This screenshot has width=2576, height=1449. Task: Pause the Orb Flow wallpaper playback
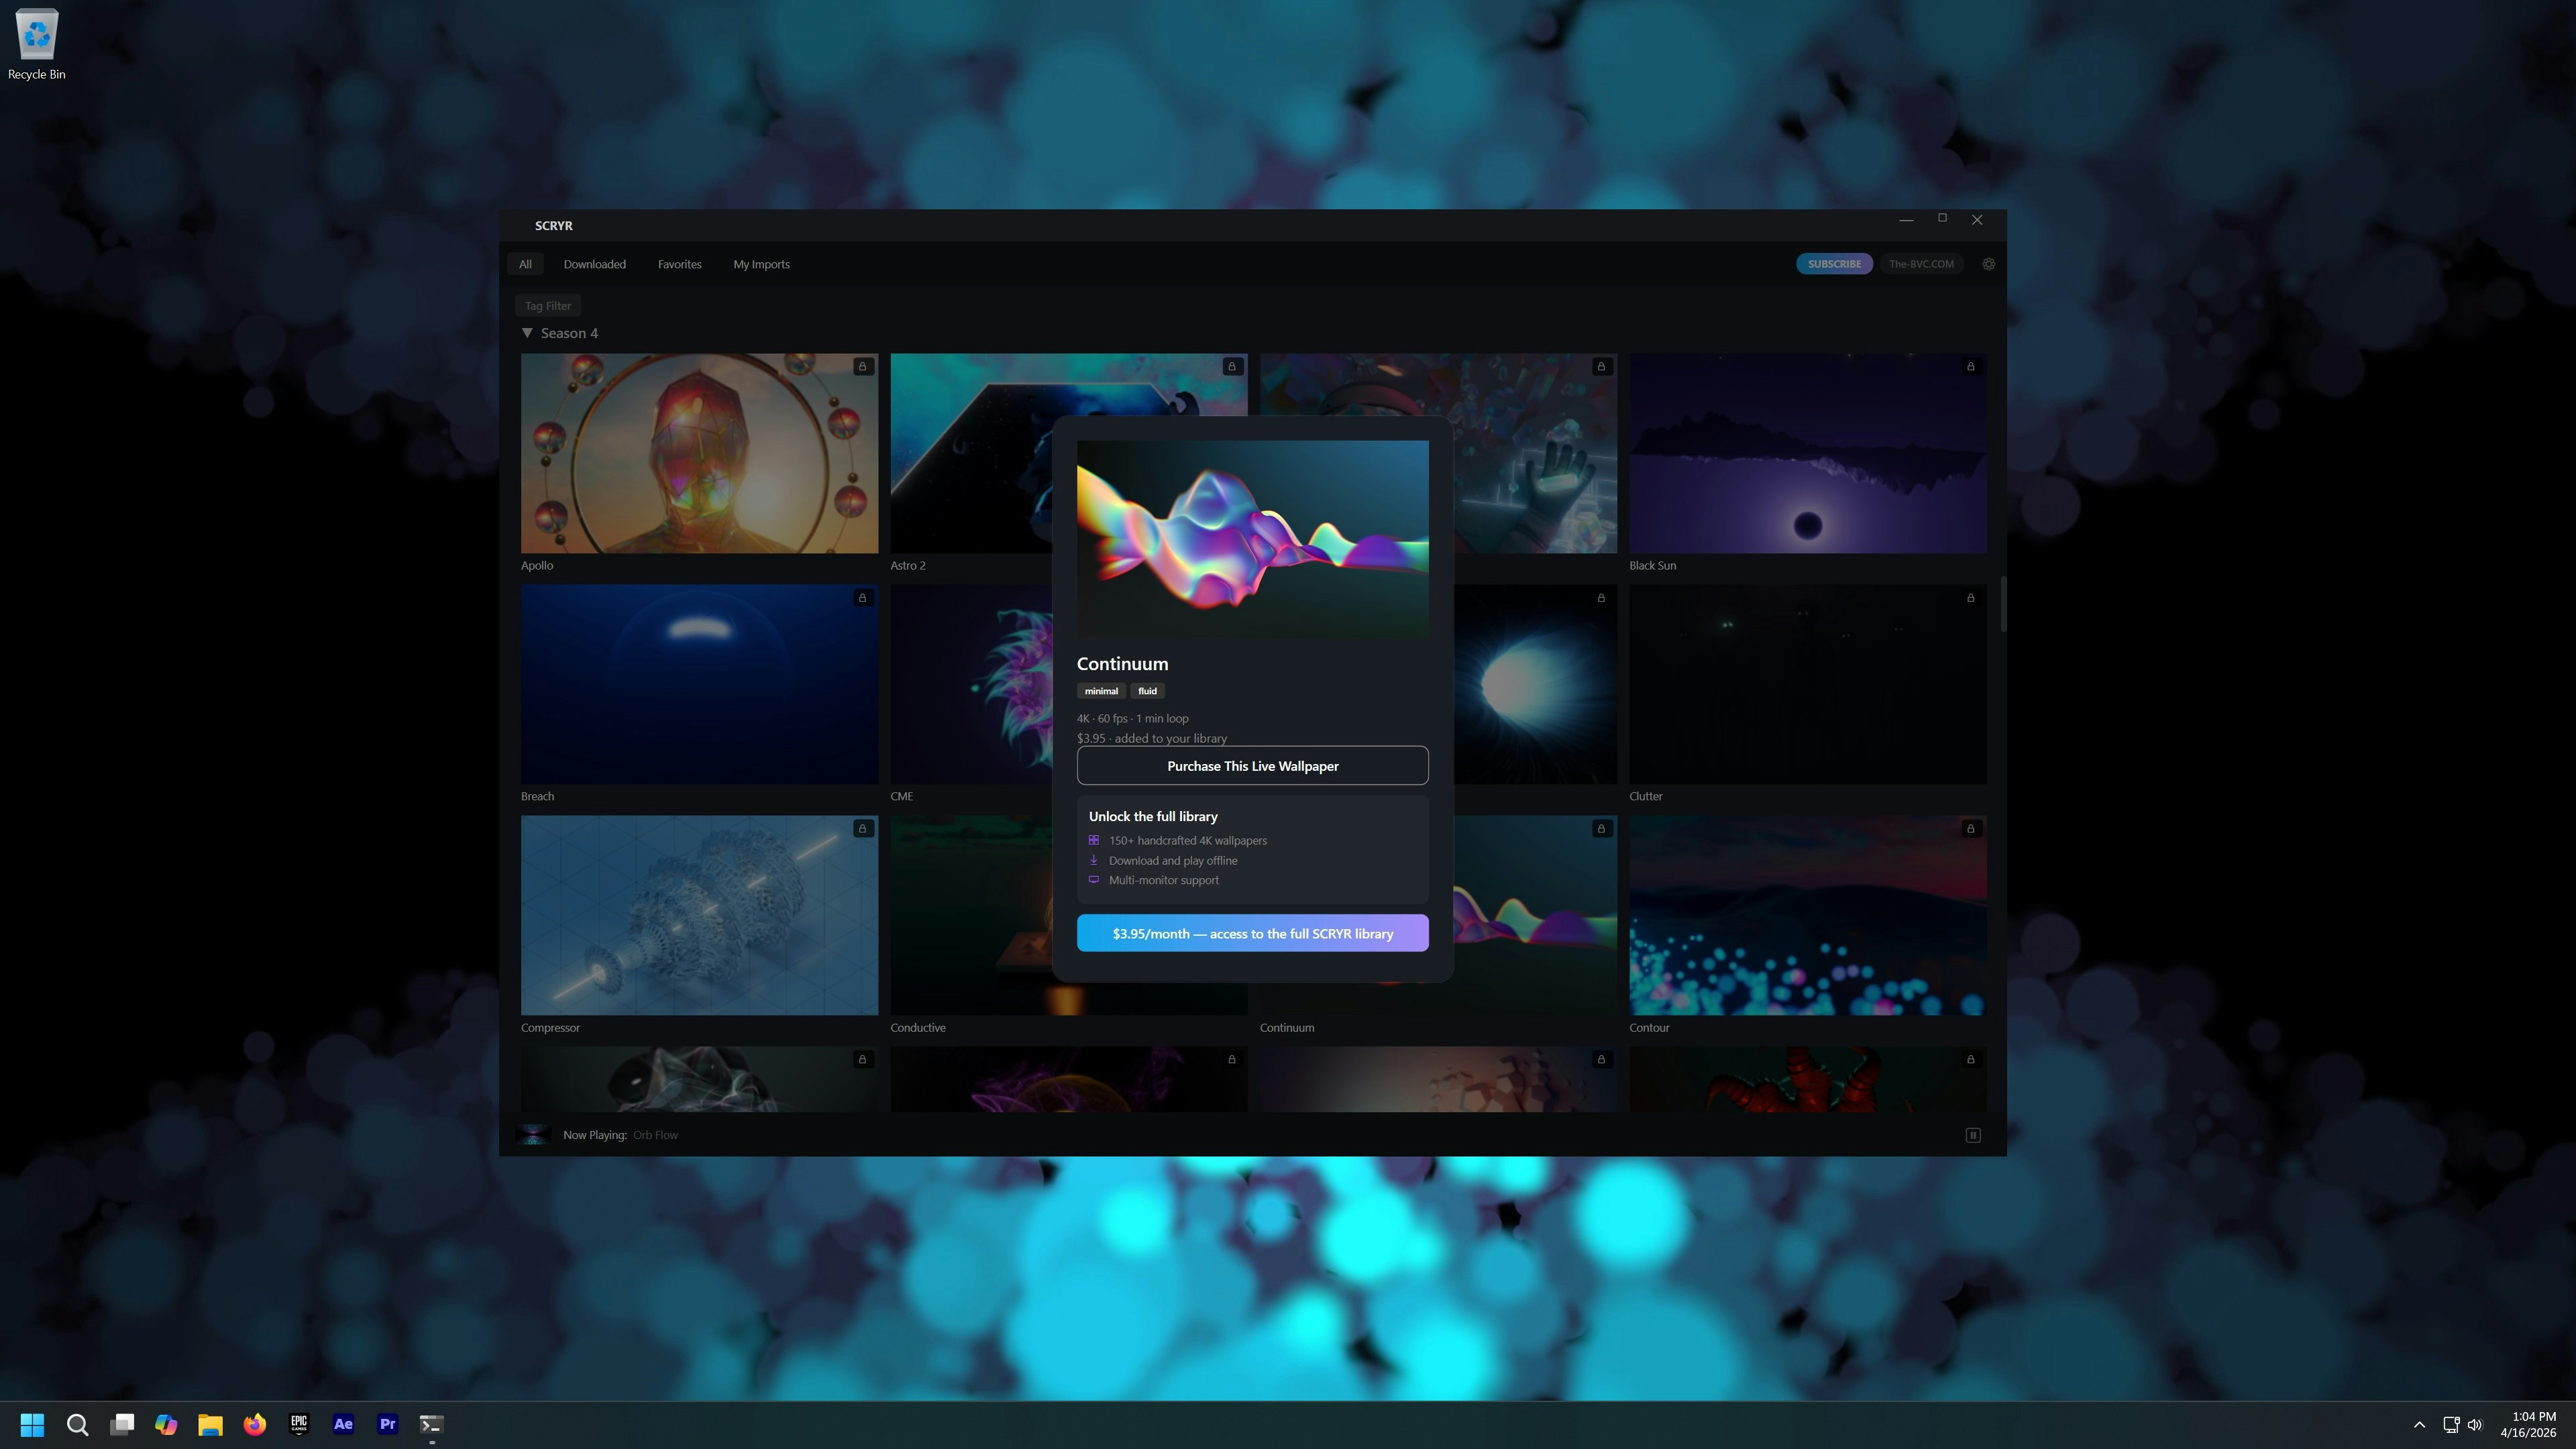tap(1972, 1135)
